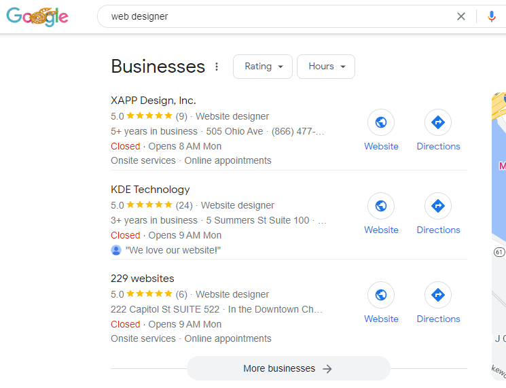Start voice search with microphone icon
The width and height of the screenshot is (506, 388).
(x=492, y=16)
